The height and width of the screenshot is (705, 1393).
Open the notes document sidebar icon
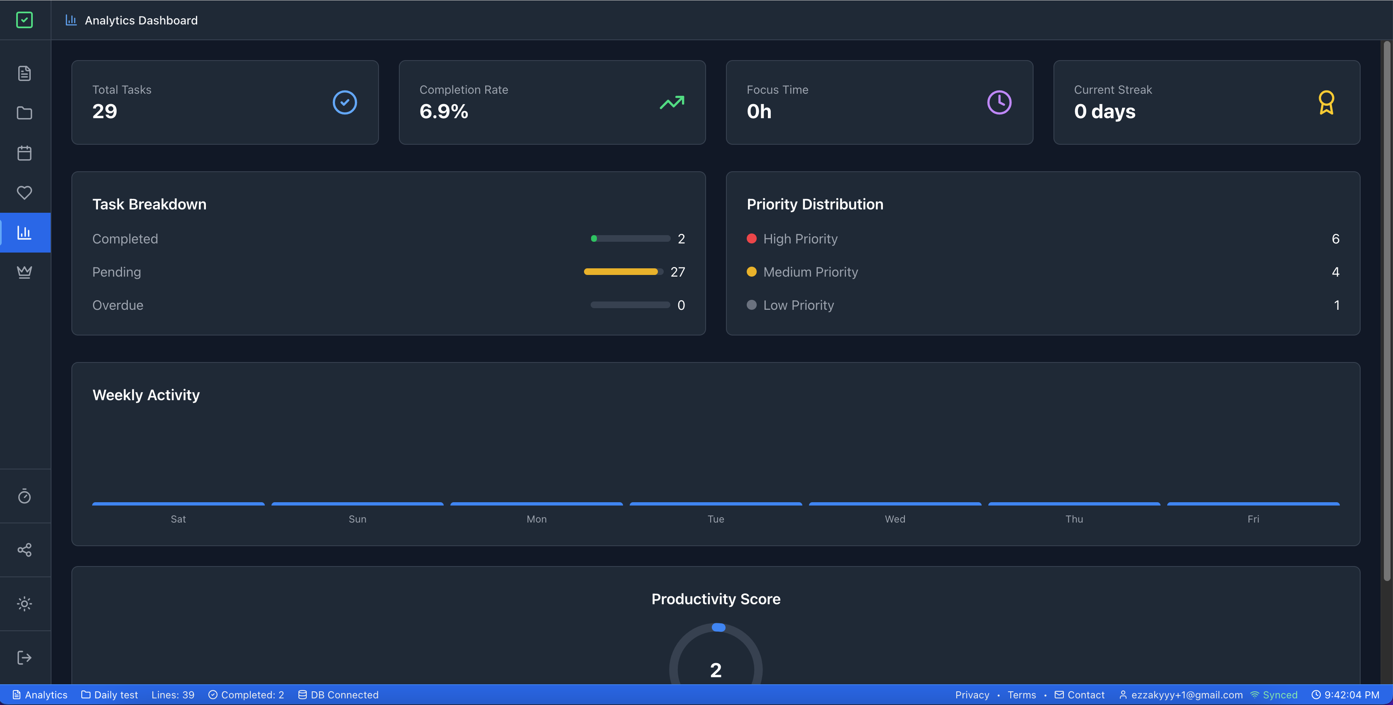(x=24, y=73)
